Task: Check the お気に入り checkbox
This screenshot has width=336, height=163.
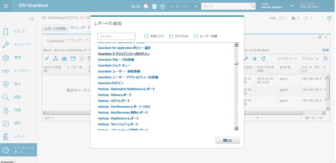Action: pyautogui.click(x=146, y=36)
